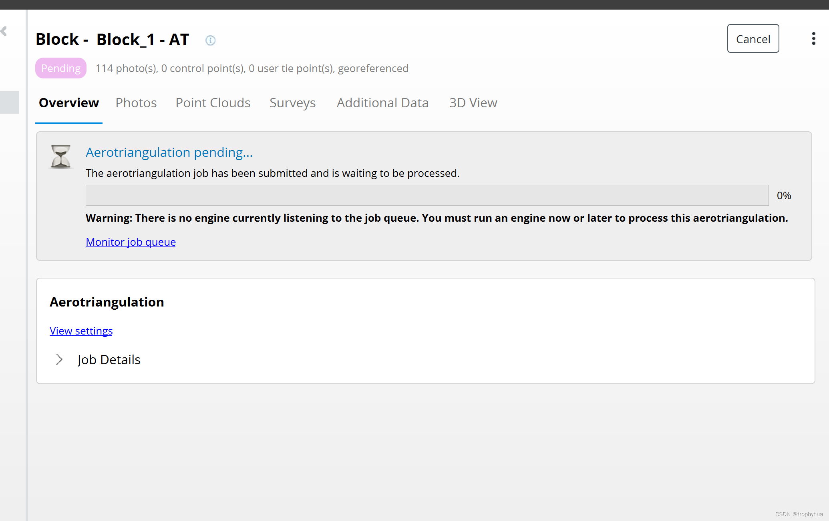Click the hourglass pending icon

pyautogui.click(x=60, y=156)
